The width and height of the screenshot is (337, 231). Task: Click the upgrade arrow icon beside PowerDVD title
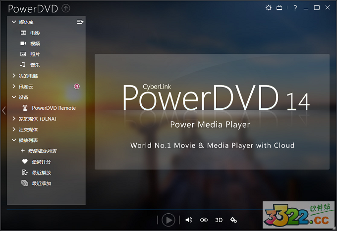(x=66, y=8)
